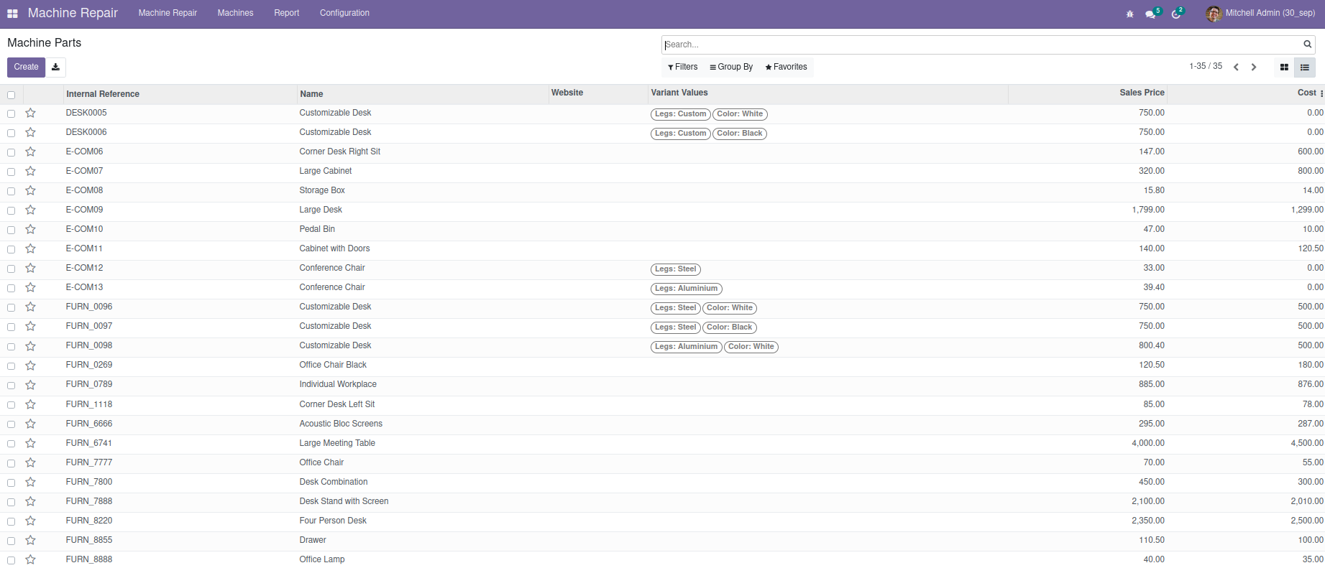
Task: Open Acoustic Bloc Screens record
Action: tap(341, 424)
